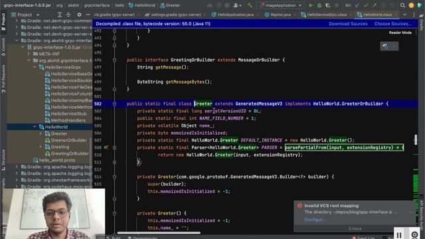This screenshot has height=239, width=425.
Task: Click the Git rollback icon
Action: pyautogui.click(x=392, y=5)
